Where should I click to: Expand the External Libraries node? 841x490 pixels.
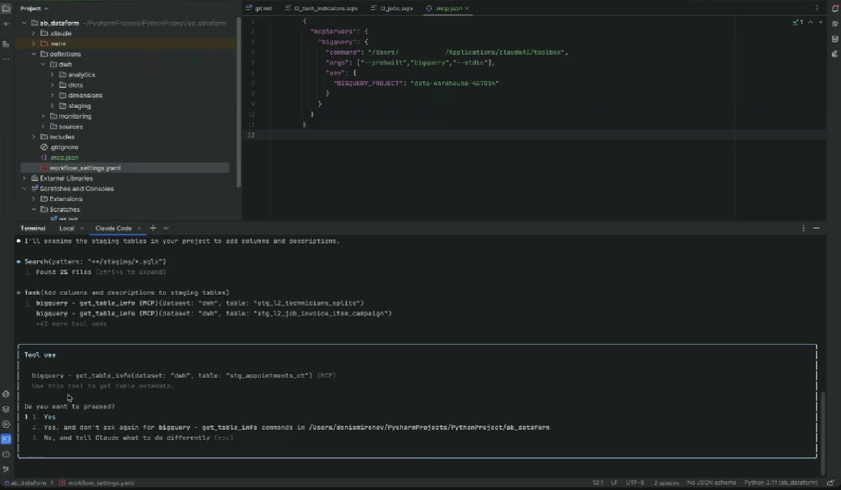coord(24,179)
